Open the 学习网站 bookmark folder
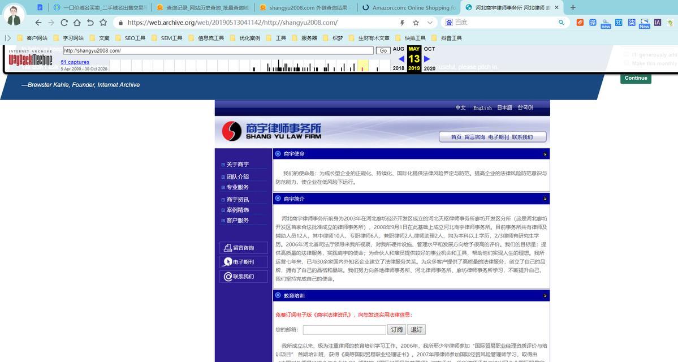 69,38
